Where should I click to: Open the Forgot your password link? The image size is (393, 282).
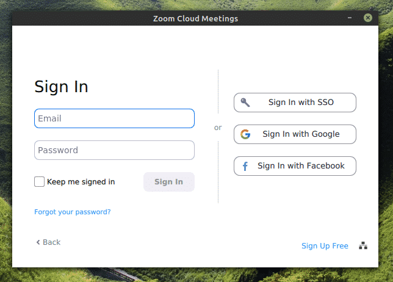[73, 212]
